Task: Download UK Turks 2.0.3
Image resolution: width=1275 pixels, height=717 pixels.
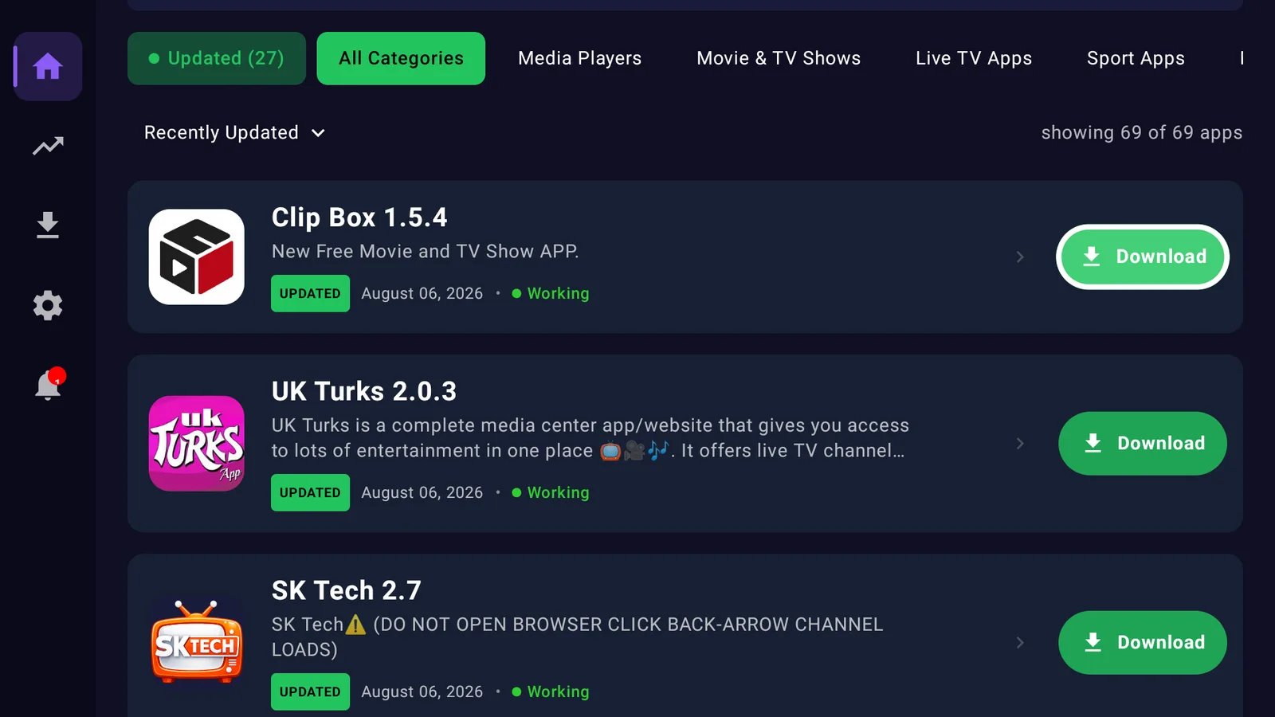Action: 1143,443
